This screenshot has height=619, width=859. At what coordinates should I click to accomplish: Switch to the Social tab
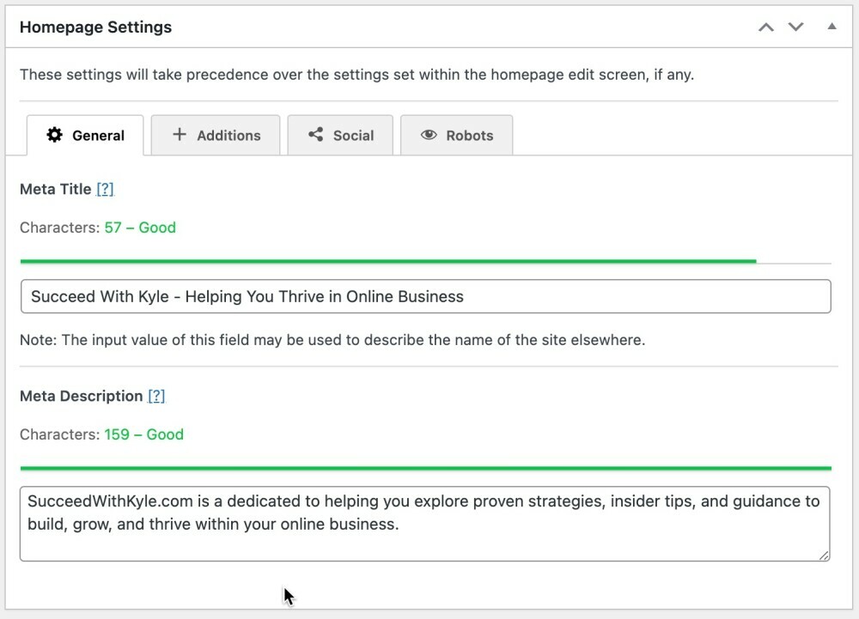tap(340, 135)
